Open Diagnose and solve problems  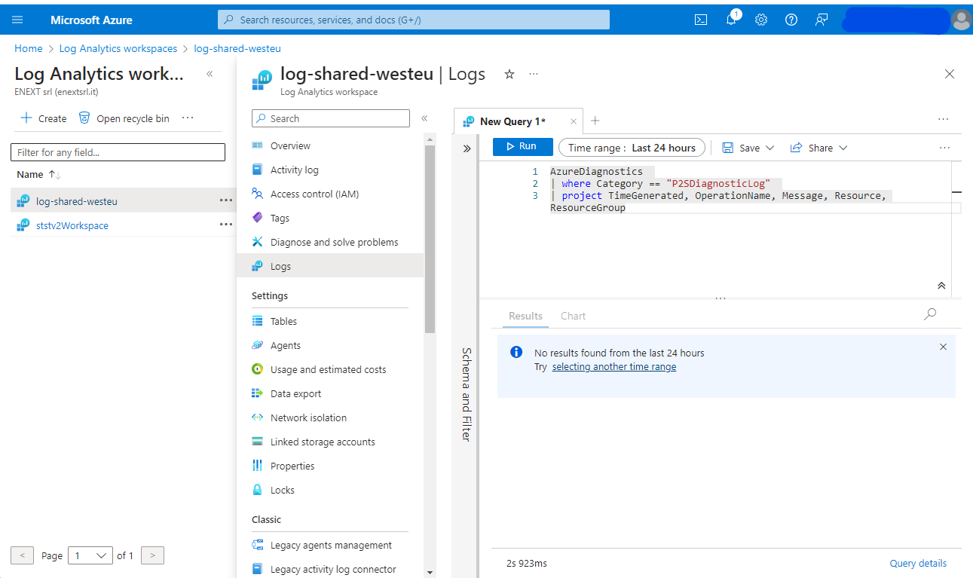pyautogui.click(x=330, y=242)
